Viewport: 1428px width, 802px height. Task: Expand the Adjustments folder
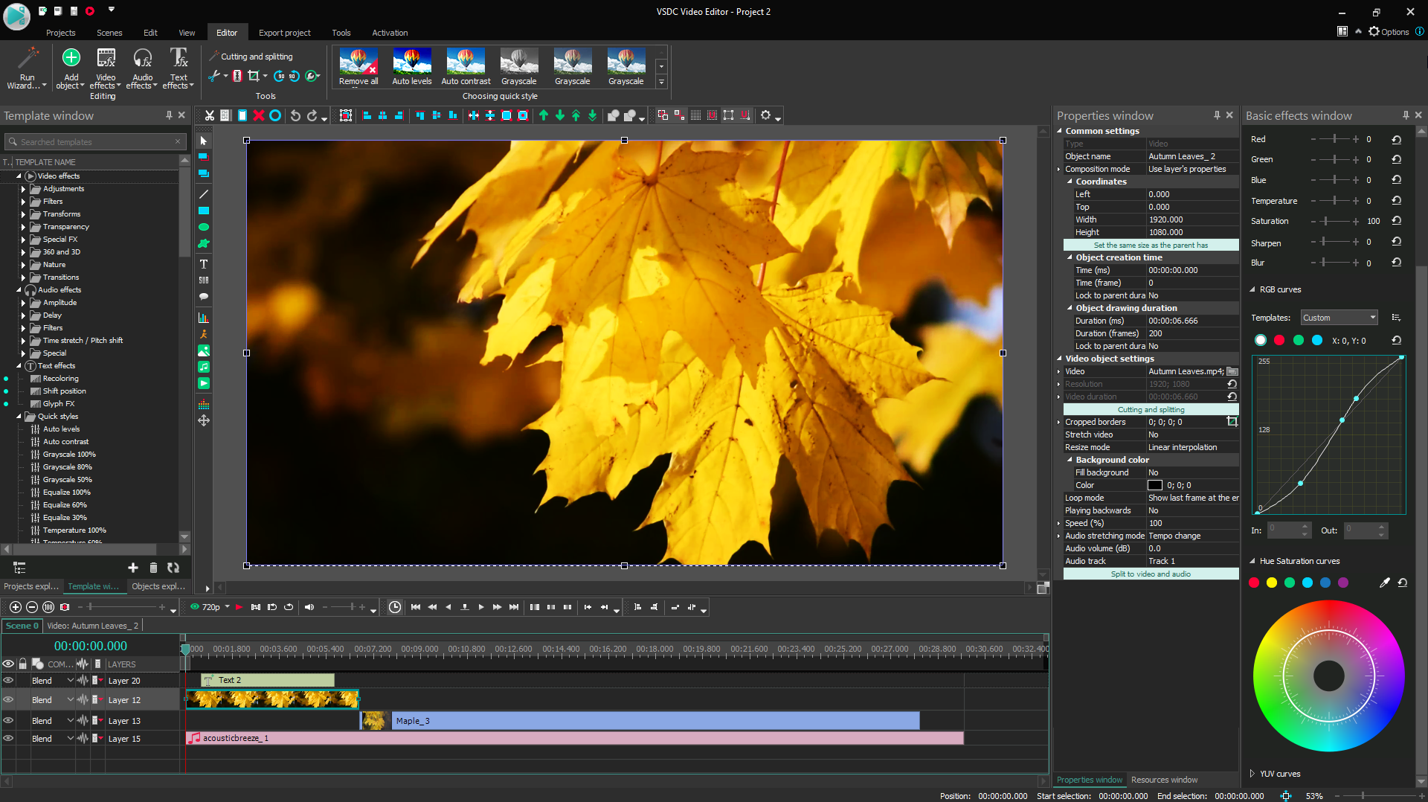pos(23,189)
